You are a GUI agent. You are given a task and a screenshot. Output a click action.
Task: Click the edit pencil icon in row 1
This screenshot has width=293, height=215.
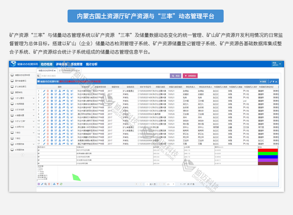[44, 91]
